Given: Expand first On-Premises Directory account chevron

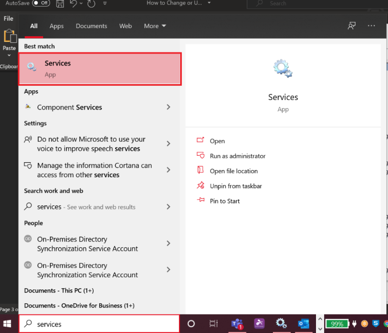Looking at the screenshot, I should [x=169, y=243].
